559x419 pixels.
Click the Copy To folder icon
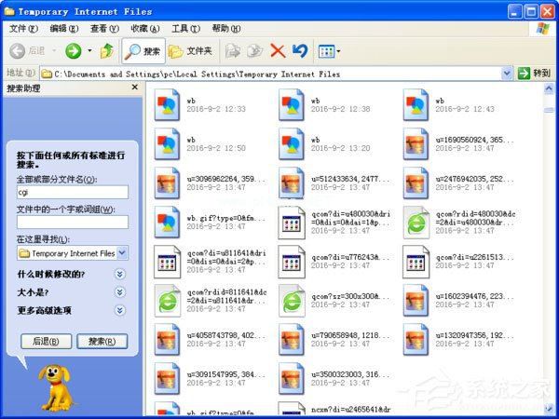click(x=255, y=51)
